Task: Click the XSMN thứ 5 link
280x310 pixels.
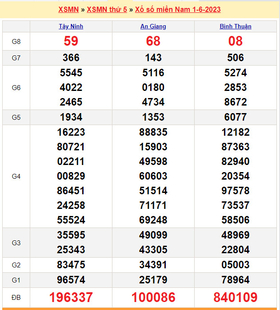Action: click(x=107, y=9)
